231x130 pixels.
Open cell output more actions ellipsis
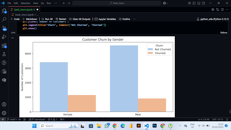[x=13, y=38]
